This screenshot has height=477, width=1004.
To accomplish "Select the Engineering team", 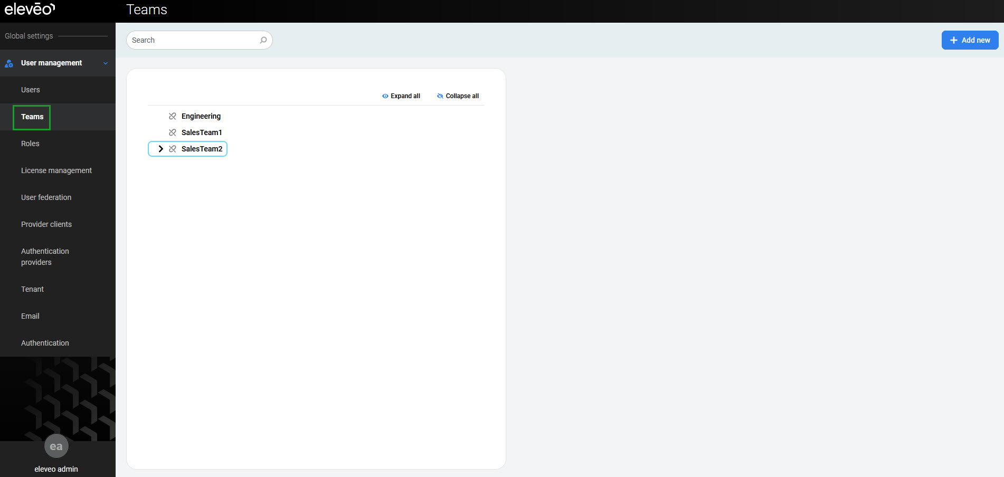I will (x=201, y=116).
